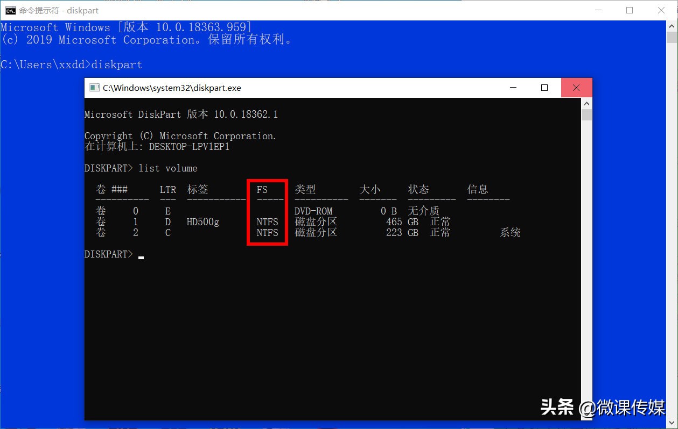678x429 pixels.
Task: Click the '命令提示符 - diskpart' title text
Action: click(59, 10)
